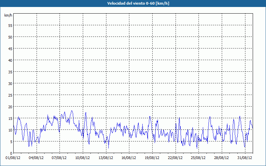The width and height of the screenshot is (266, 166).
Task: Click the date label 01/08/12
Action: pyautogui.click(x=13, y=158)
